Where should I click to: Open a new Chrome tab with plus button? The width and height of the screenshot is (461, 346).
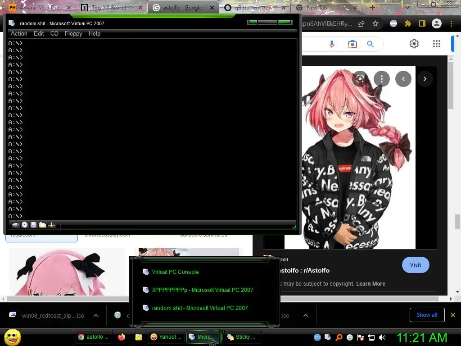(372, 8)
